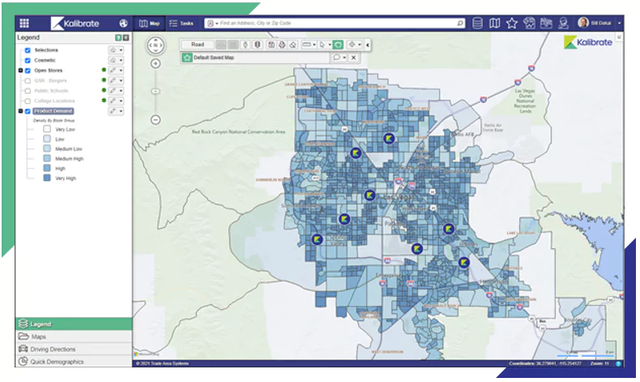
Task: Select the Road basemap button
Action: 196,45
